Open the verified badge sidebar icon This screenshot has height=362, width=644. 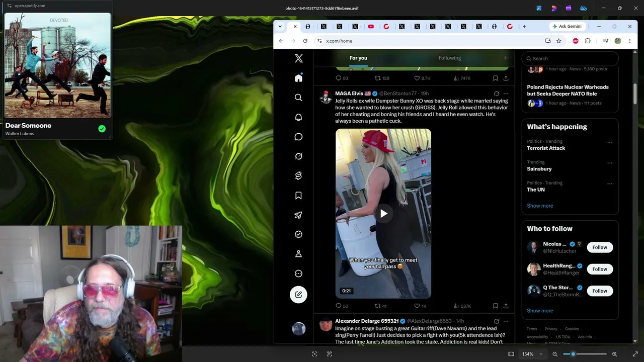click(x=298, y=234)
